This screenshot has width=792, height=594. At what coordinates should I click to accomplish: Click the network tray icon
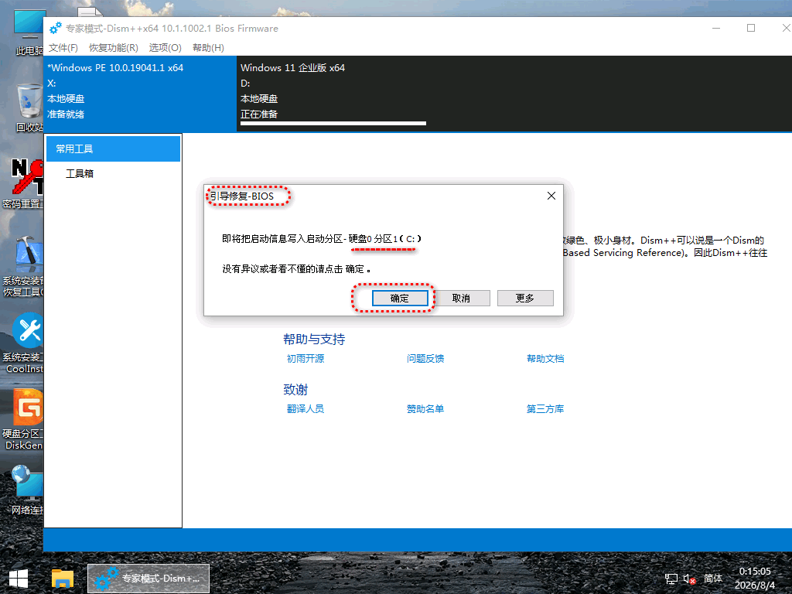[x=671, y=579]
